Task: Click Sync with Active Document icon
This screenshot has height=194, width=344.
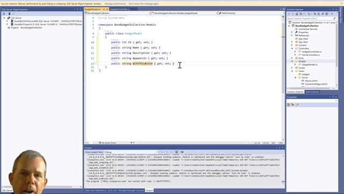Action: coord(314,14)
